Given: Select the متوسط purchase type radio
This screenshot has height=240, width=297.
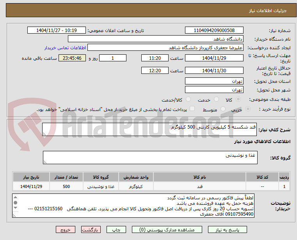Looking at the screenshot, I should 223,109.
